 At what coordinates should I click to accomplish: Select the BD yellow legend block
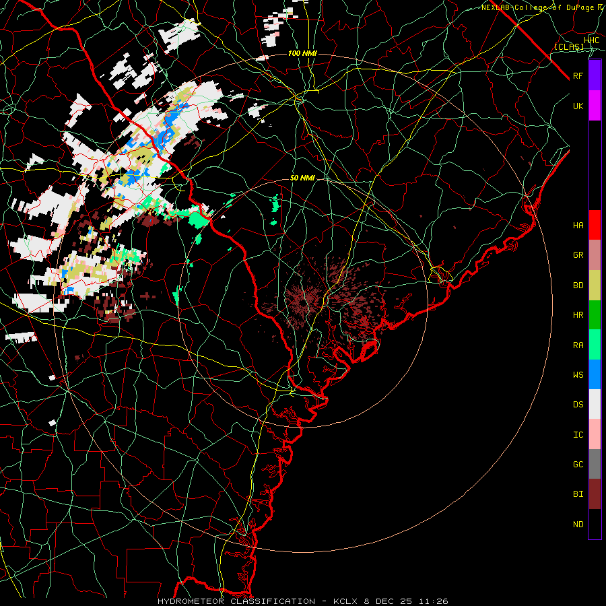tap(595, 285)
